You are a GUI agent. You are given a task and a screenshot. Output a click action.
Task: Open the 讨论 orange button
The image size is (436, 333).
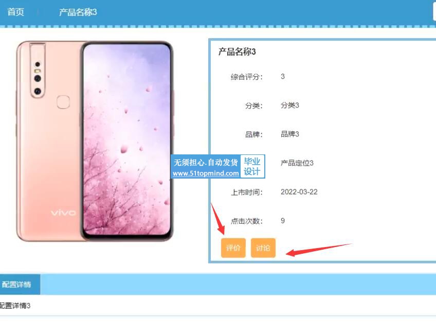263,248
